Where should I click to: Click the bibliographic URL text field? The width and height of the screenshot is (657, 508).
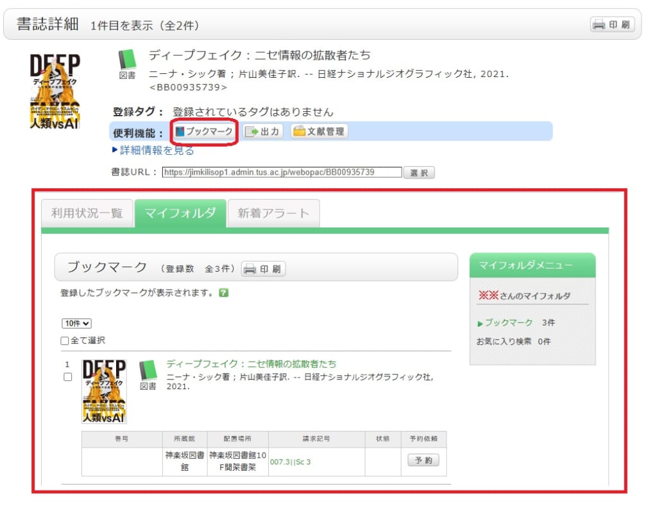coord(282,172)
